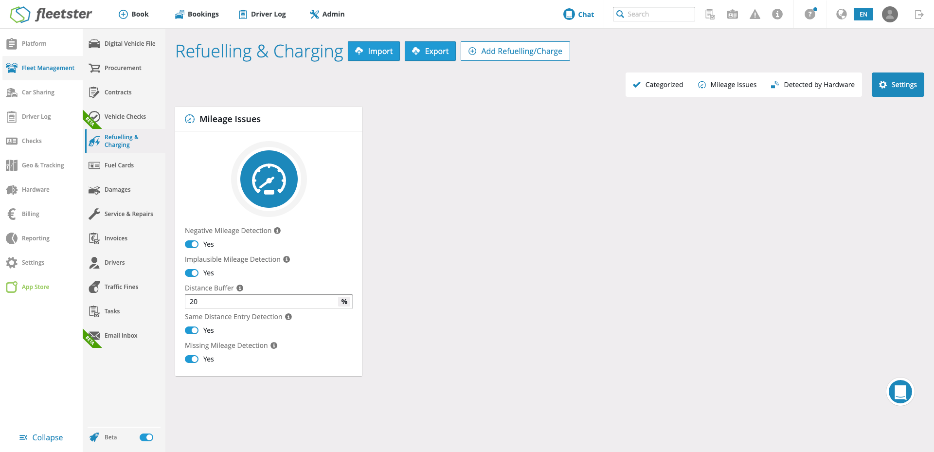Open Contracts page
Image resolution: width=934 pixels, height=452 pixels.
coord(125,92)
